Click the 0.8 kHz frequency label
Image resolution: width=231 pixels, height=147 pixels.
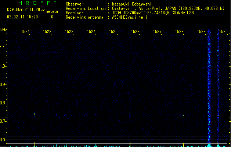click(x=3, y=103)
